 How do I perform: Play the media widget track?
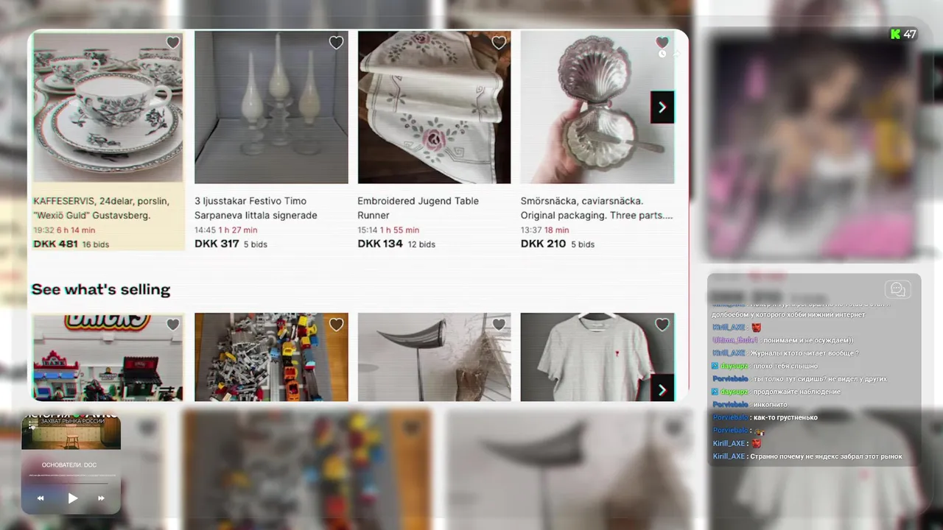tap(72, 498)
